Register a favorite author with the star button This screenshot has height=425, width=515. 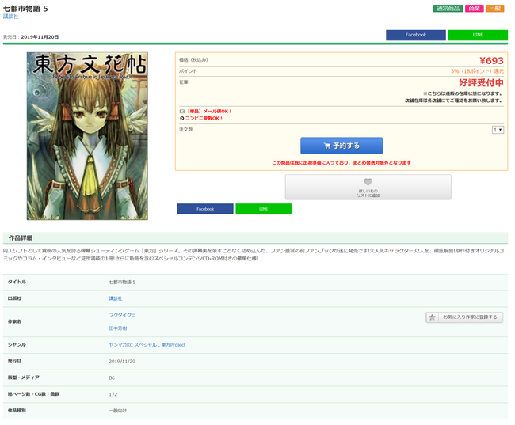pyautogui.click(x=464, y=317)
